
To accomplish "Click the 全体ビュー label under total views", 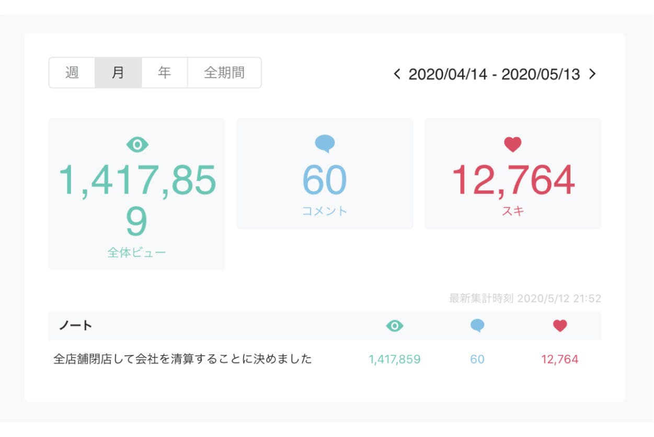I will 136,253.
